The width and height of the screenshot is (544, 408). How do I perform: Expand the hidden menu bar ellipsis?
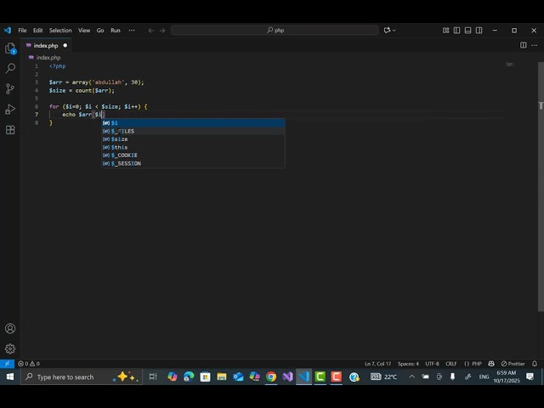click(x=132, y=31)
